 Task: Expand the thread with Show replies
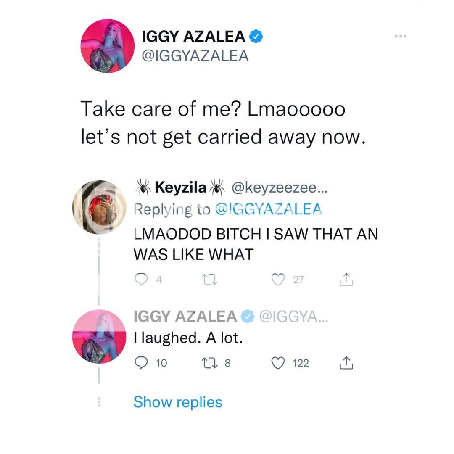178,402
